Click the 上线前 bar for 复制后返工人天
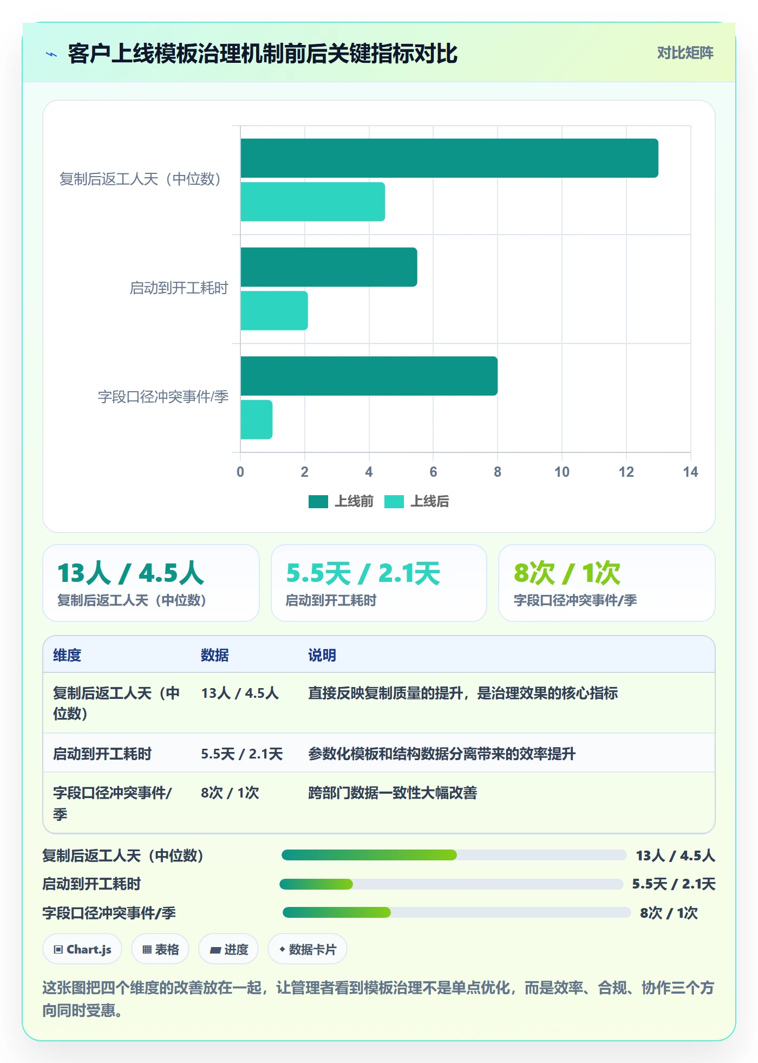 449,158
